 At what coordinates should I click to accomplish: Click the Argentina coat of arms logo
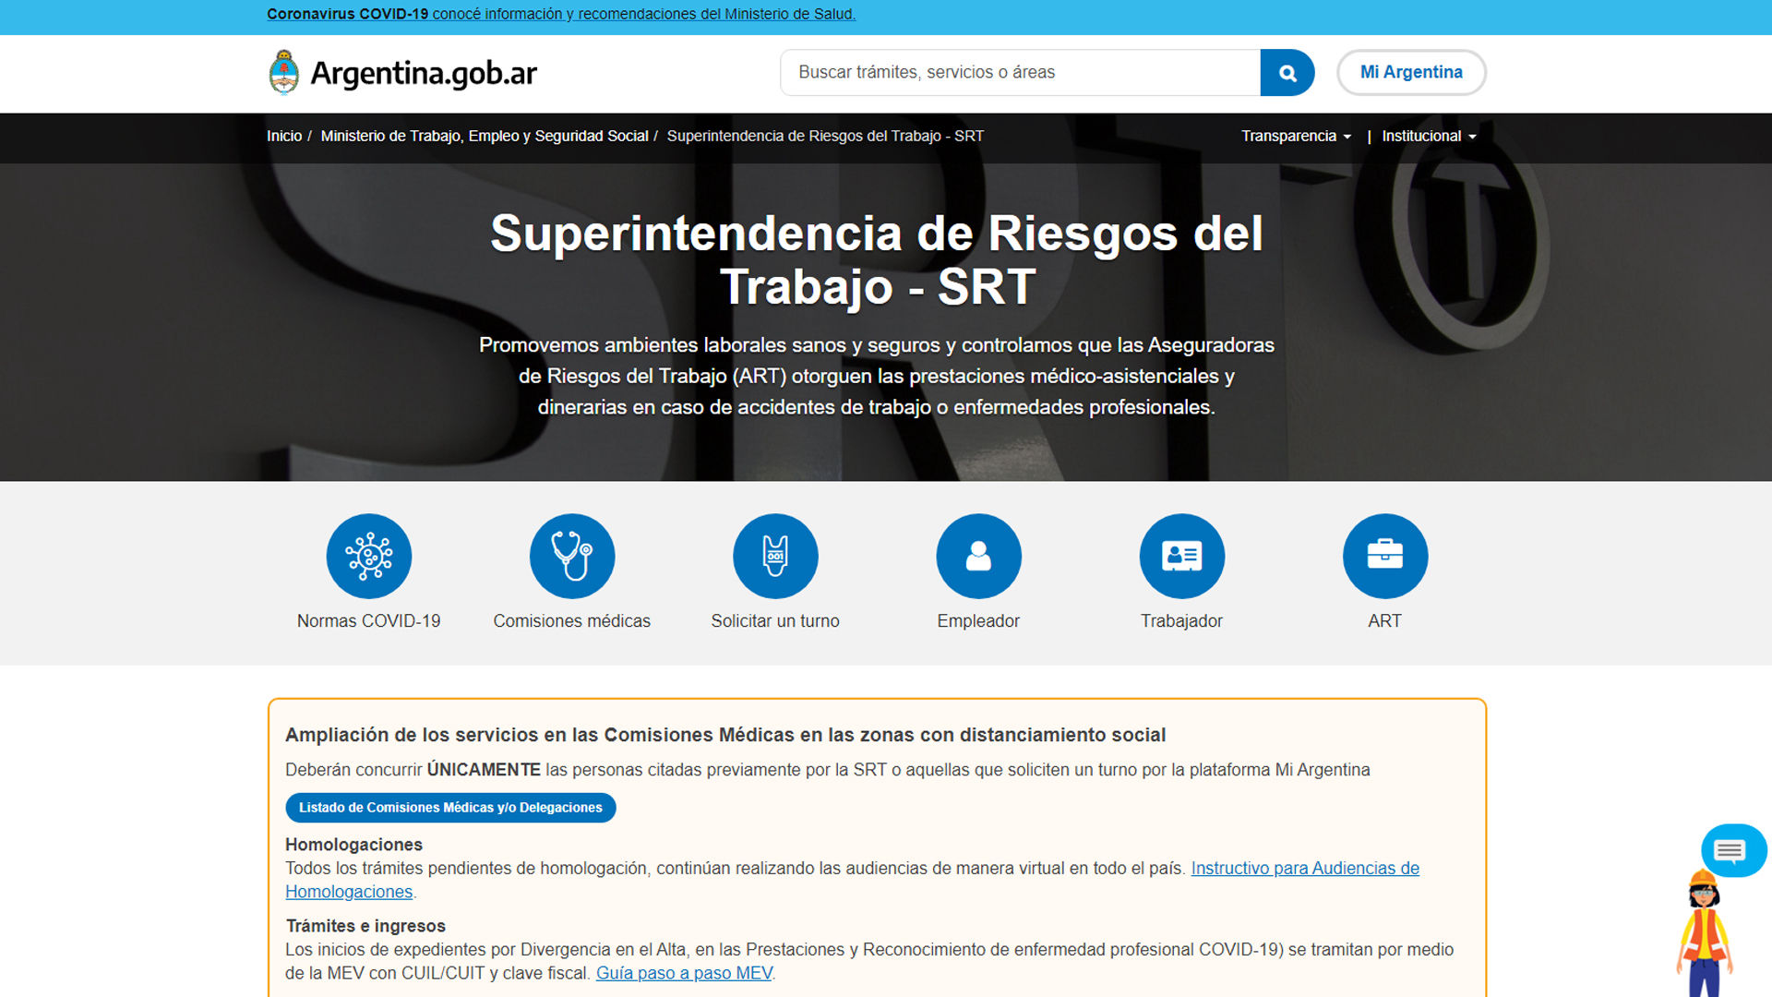click(x=284, y=73)
